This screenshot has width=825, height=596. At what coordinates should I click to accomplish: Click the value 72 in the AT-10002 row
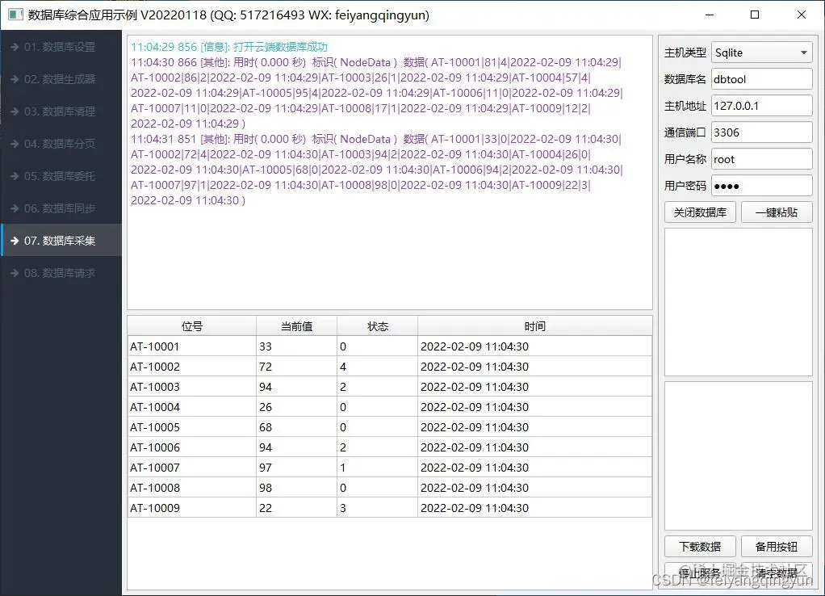click(297, 367)
